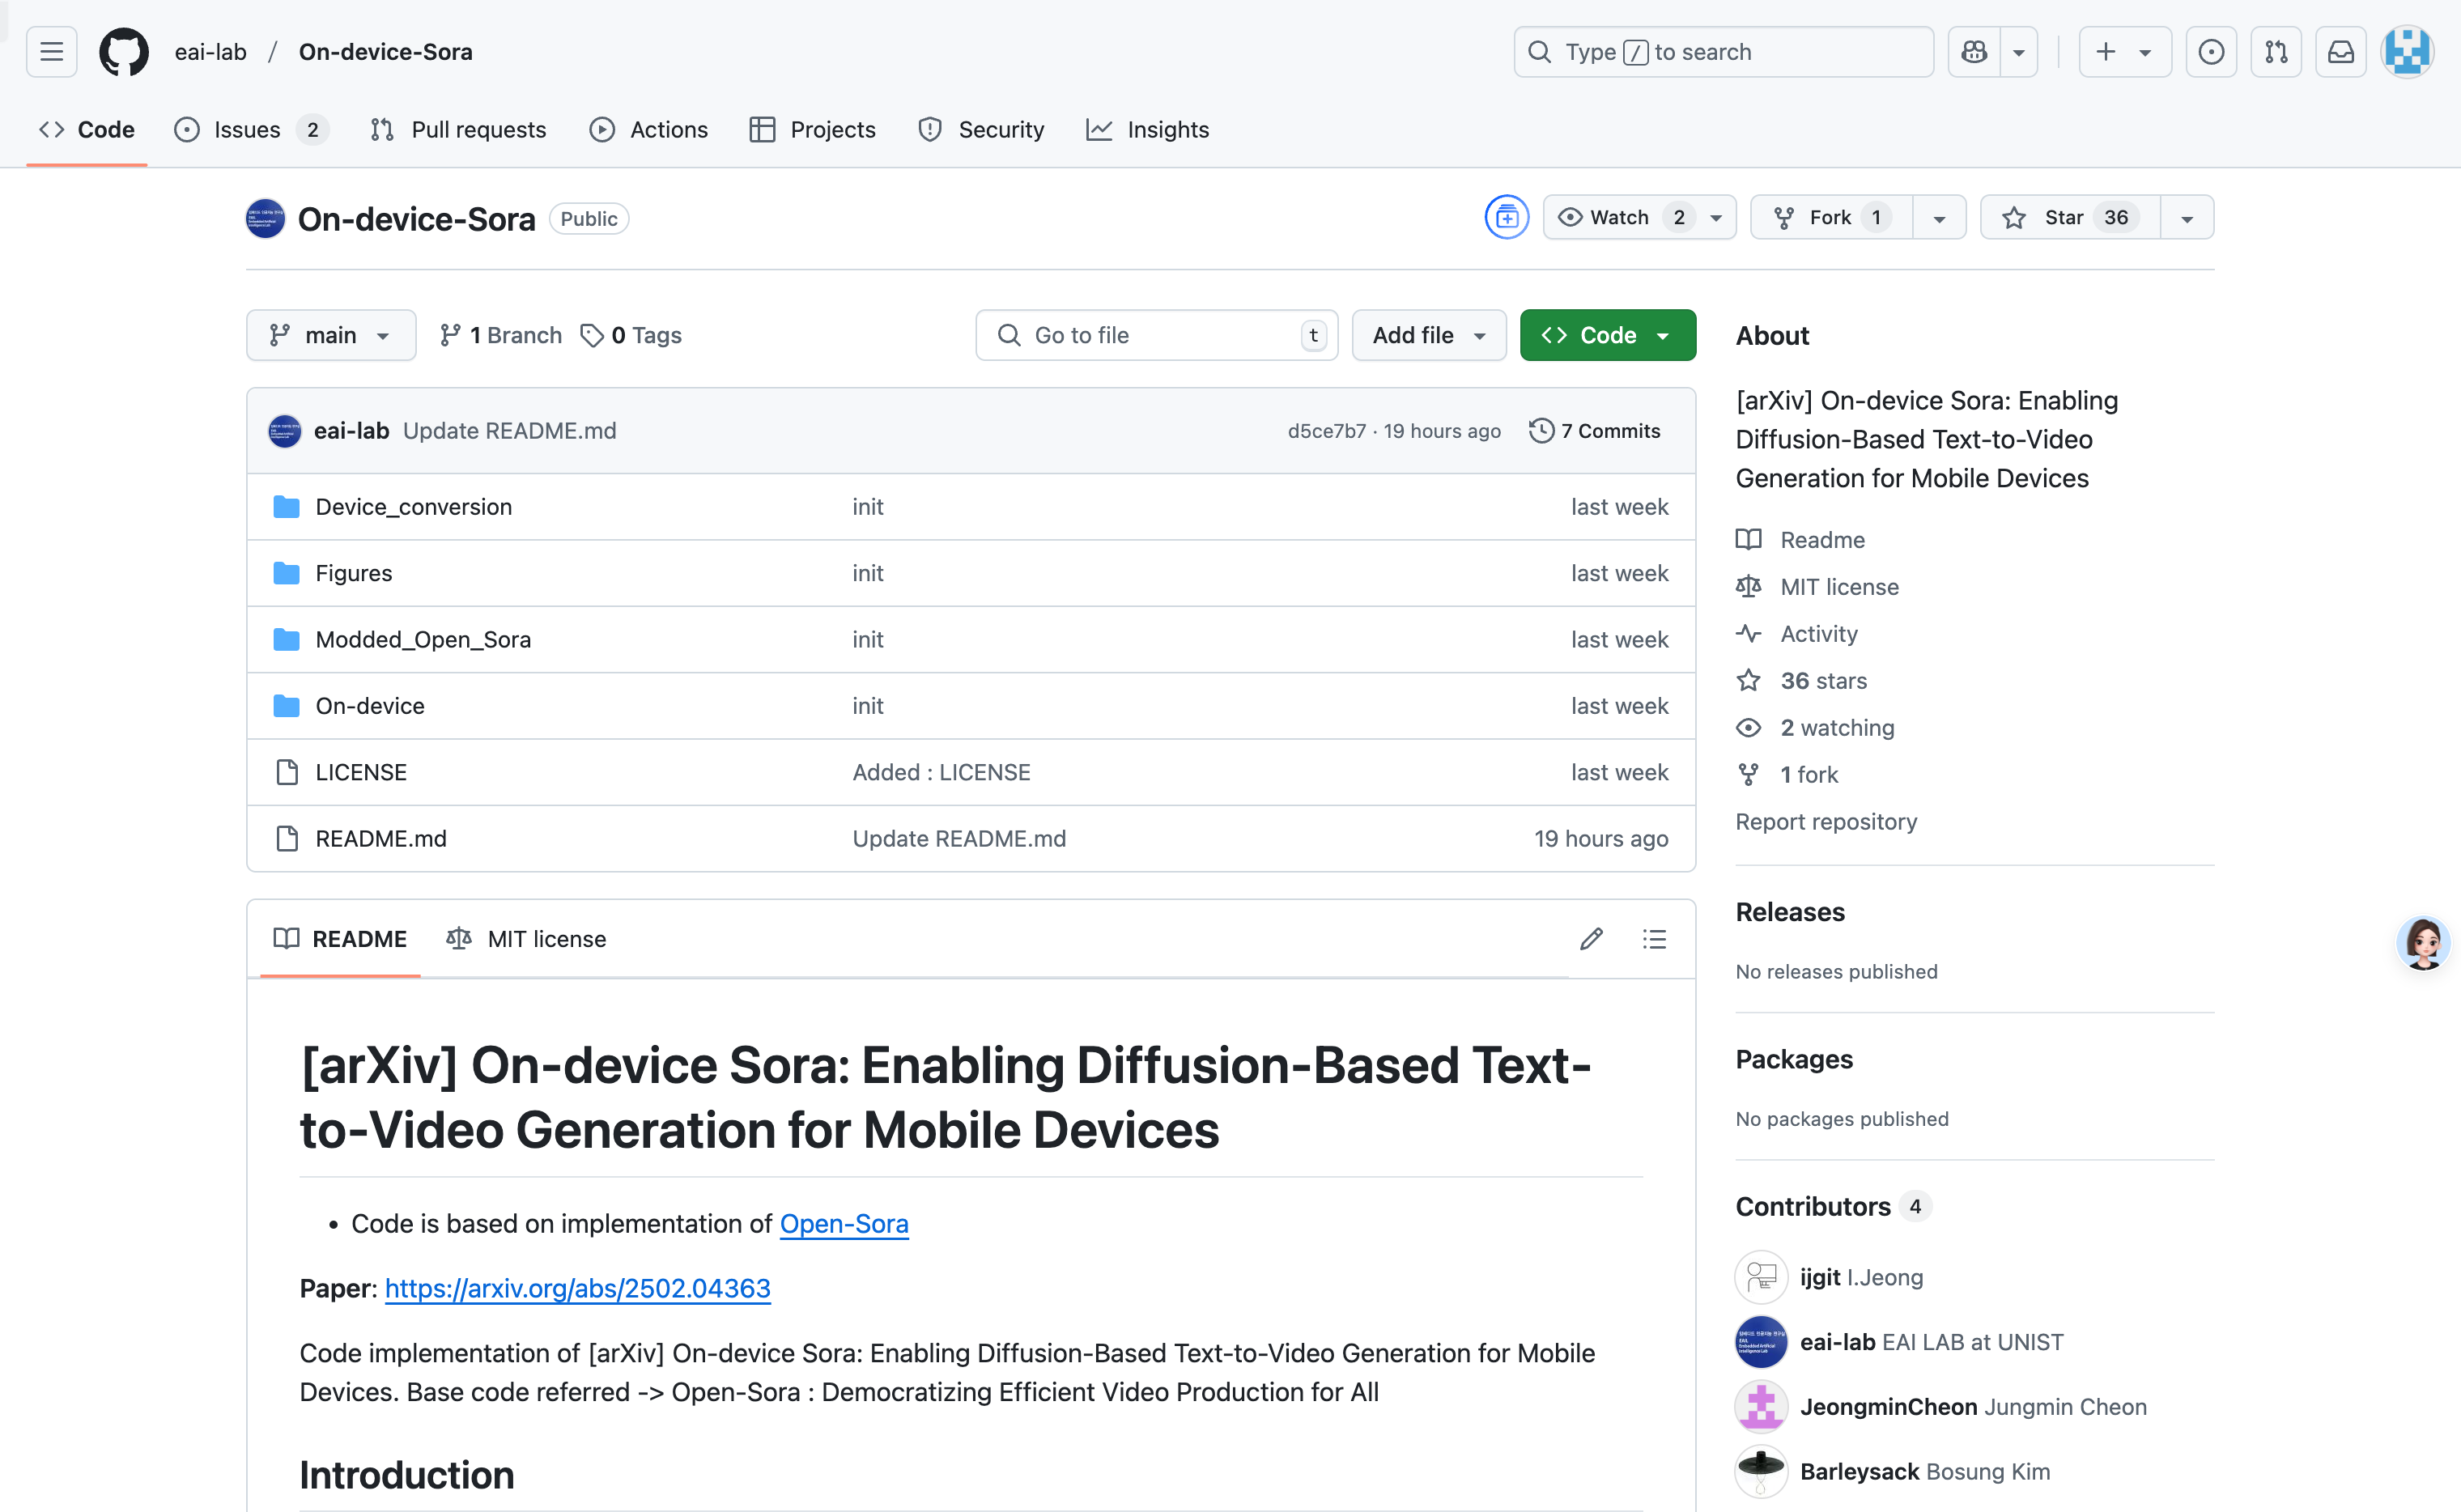
Task: Expand the Star lists dropdown
Action: pos(2187,217)
